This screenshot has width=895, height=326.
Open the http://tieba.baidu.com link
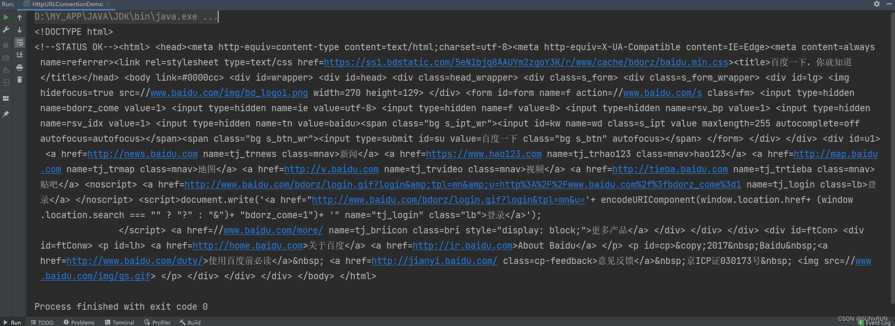point(670,169)
